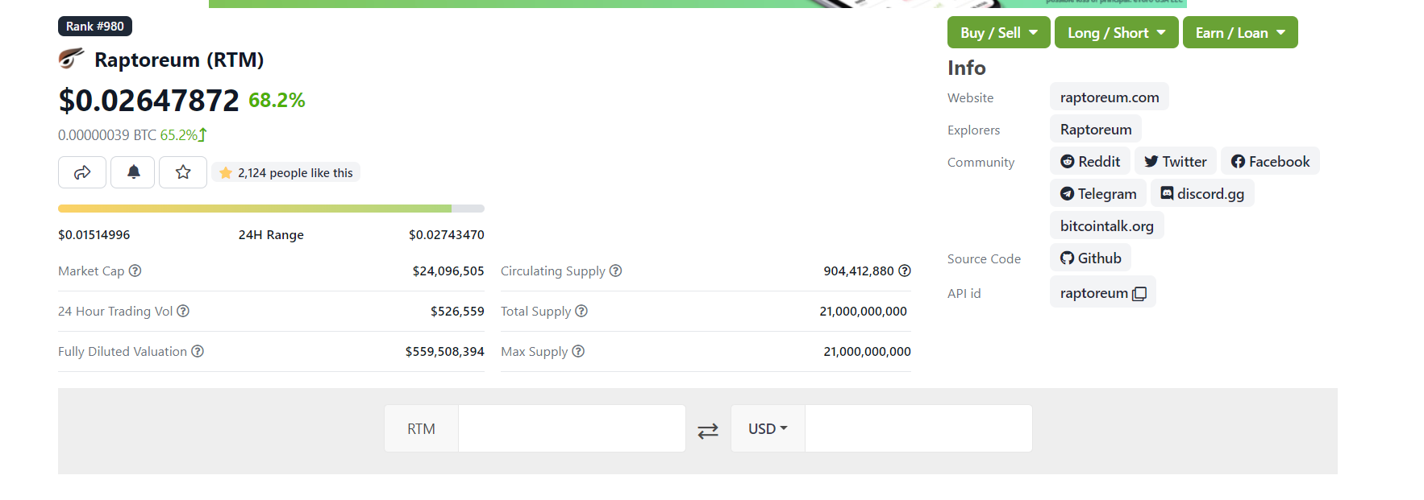The width and height of the screenshot is (1424, 500).
Task: Click the trading volume value $526,559
Action: tap(457, 311)
